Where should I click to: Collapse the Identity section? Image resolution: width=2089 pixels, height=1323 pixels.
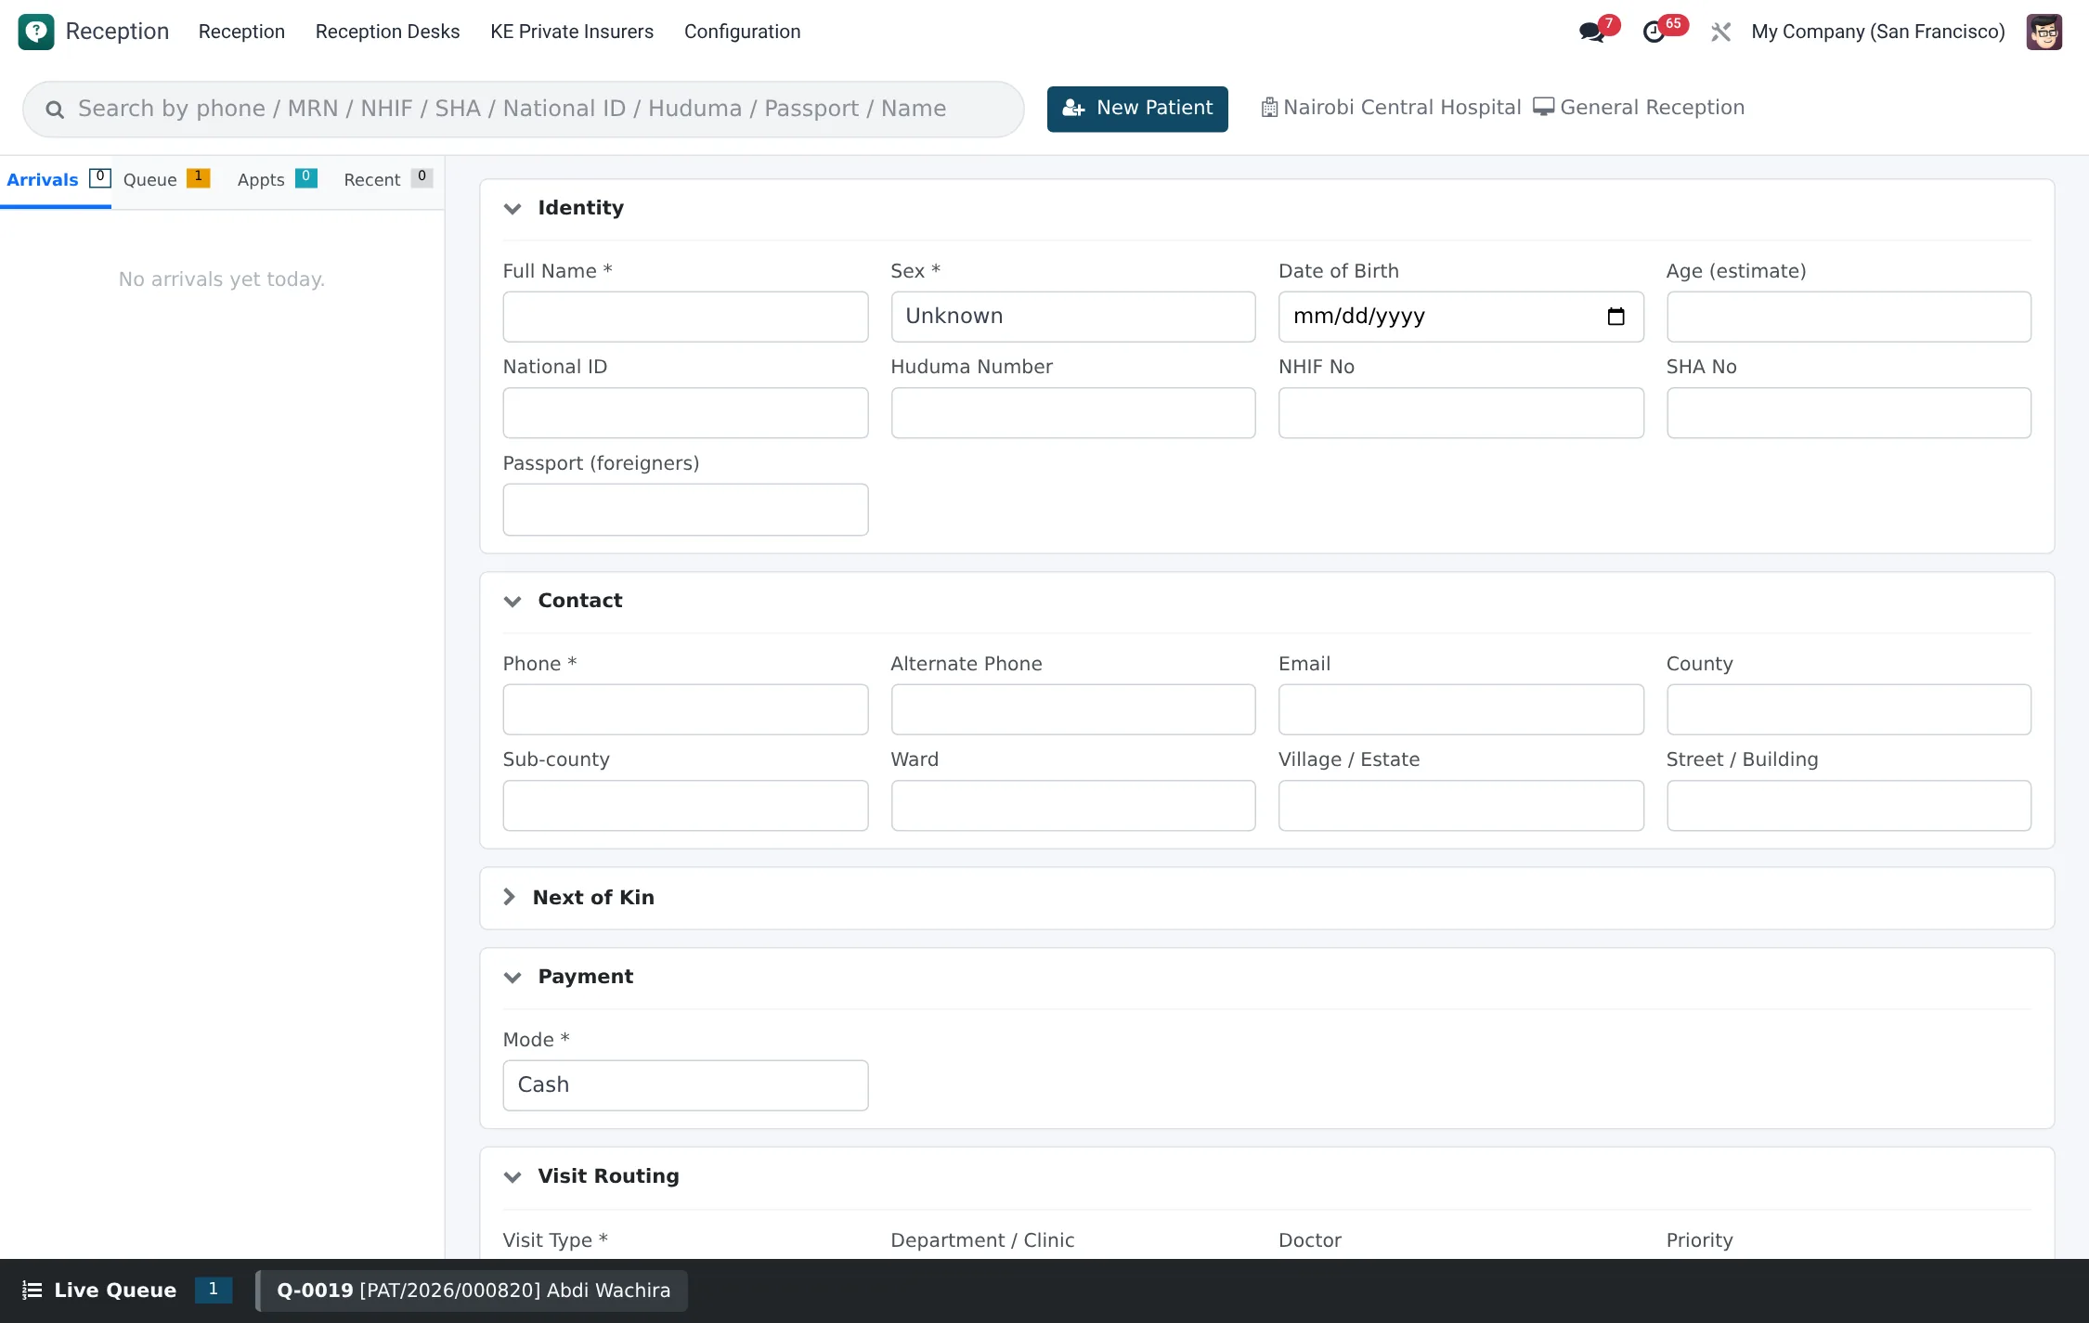pyautogui.click(x=512, y=209)
